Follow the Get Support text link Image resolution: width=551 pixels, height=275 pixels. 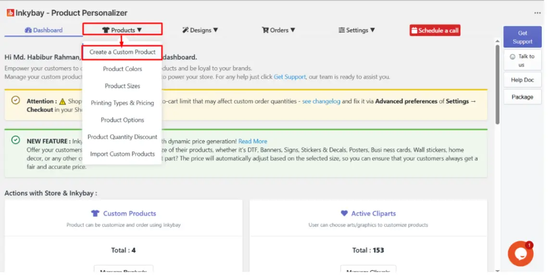point(289,77)
